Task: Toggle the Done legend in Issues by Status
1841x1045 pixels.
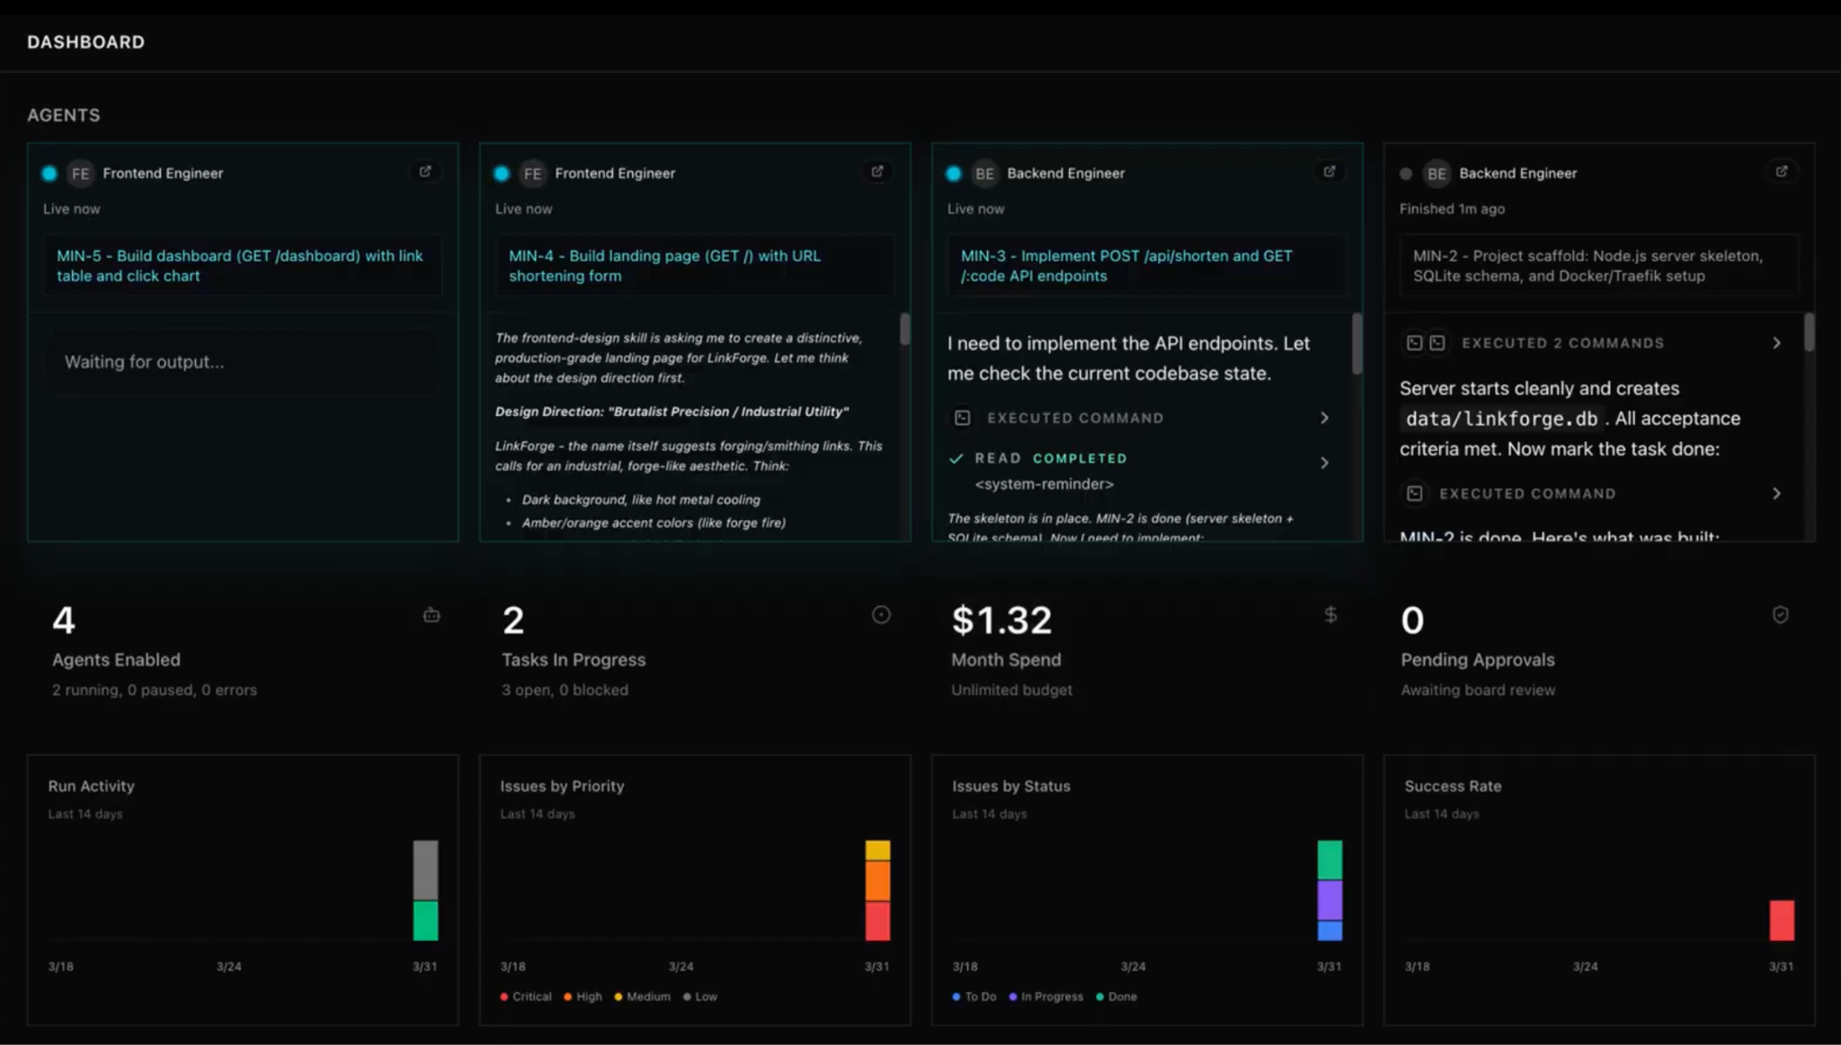Action: pos(1117,996)
